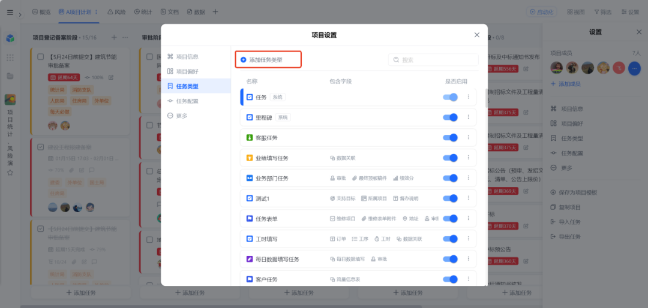Switch to the 统计 tab
648x308 pixels.
143,12
